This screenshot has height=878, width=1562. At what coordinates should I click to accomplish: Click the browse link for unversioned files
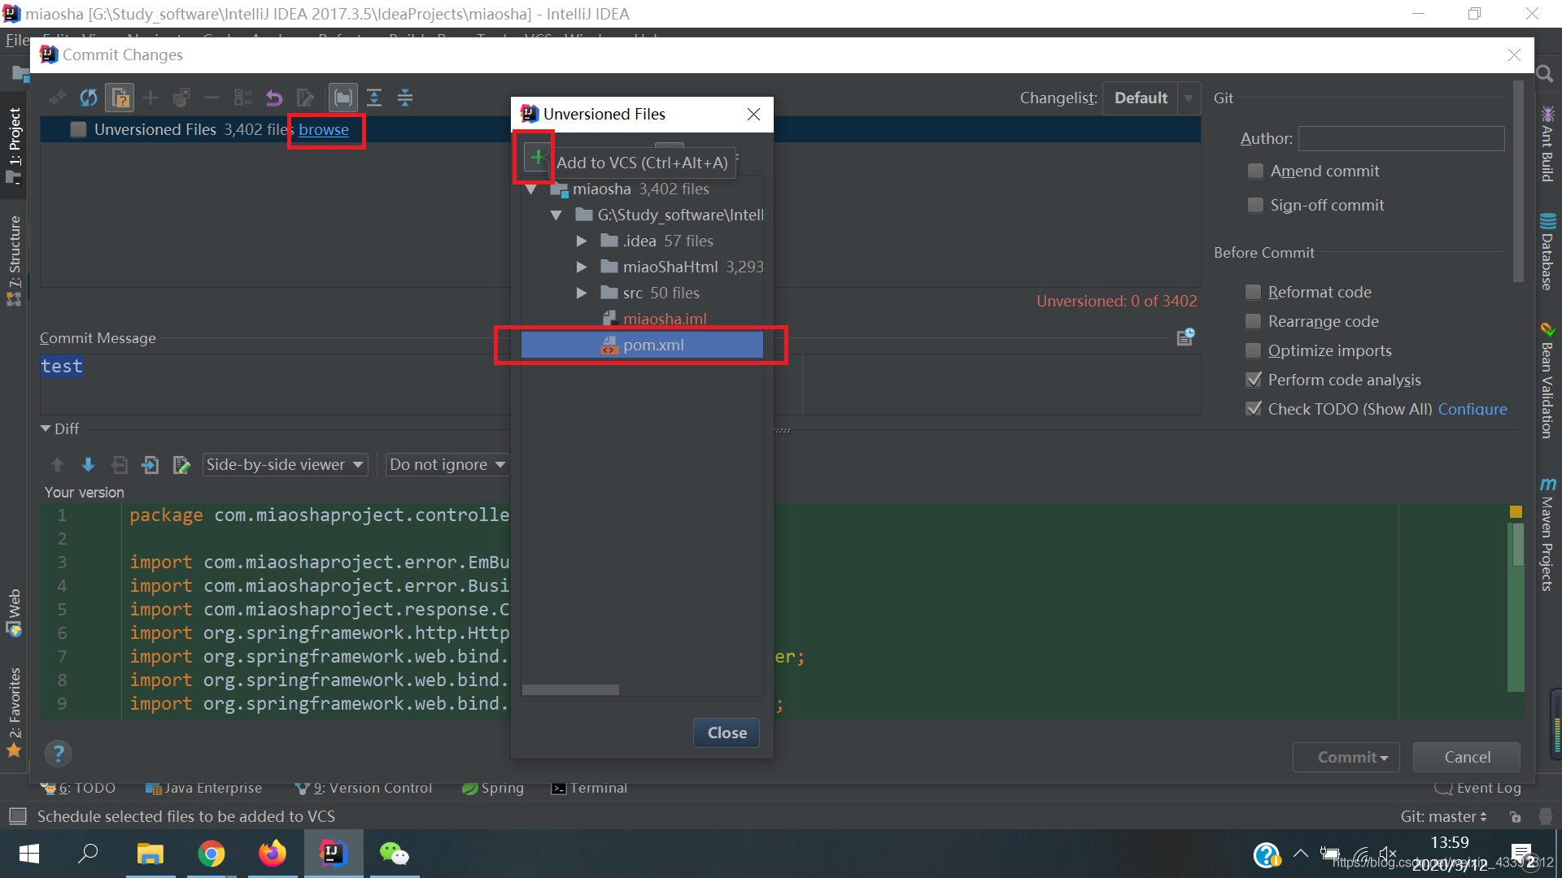324,129
